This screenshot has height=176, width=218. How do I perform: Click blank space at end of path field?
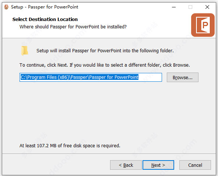click(150, 77)
